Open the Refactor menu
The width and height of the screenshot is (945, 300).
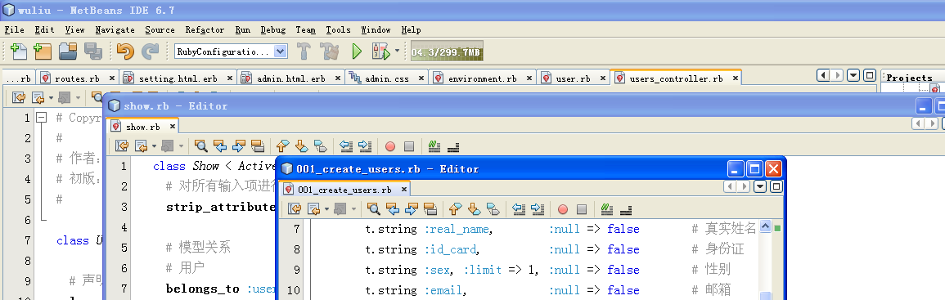coord(205,29)
